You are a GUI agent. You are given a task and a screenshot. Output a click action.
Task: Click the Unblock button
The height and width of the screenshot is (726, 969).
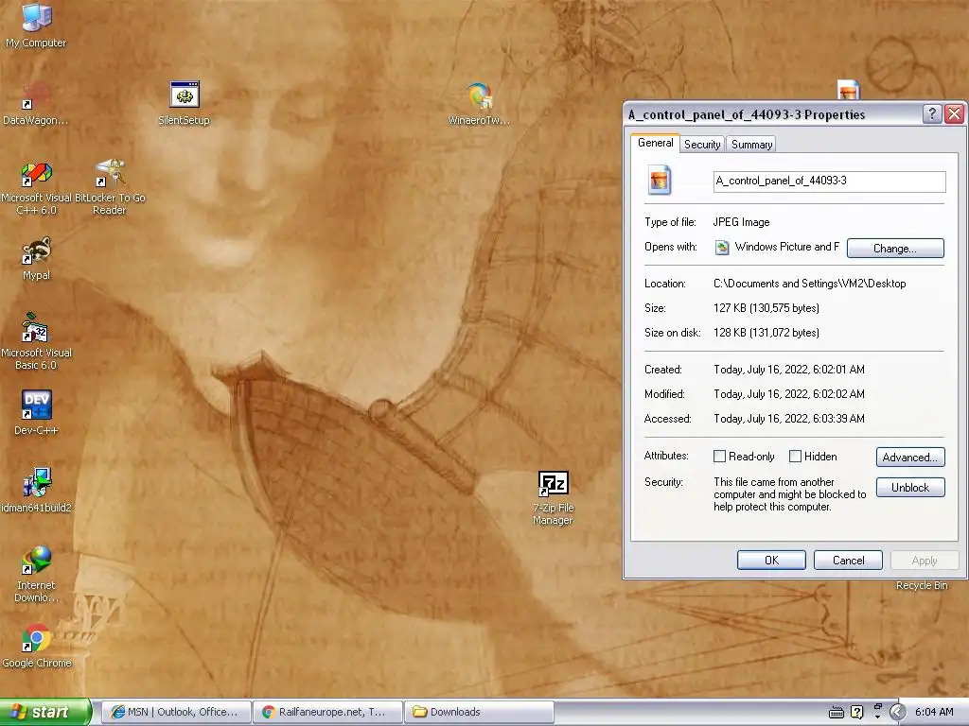pyautogui.click(x=910, y=488)
